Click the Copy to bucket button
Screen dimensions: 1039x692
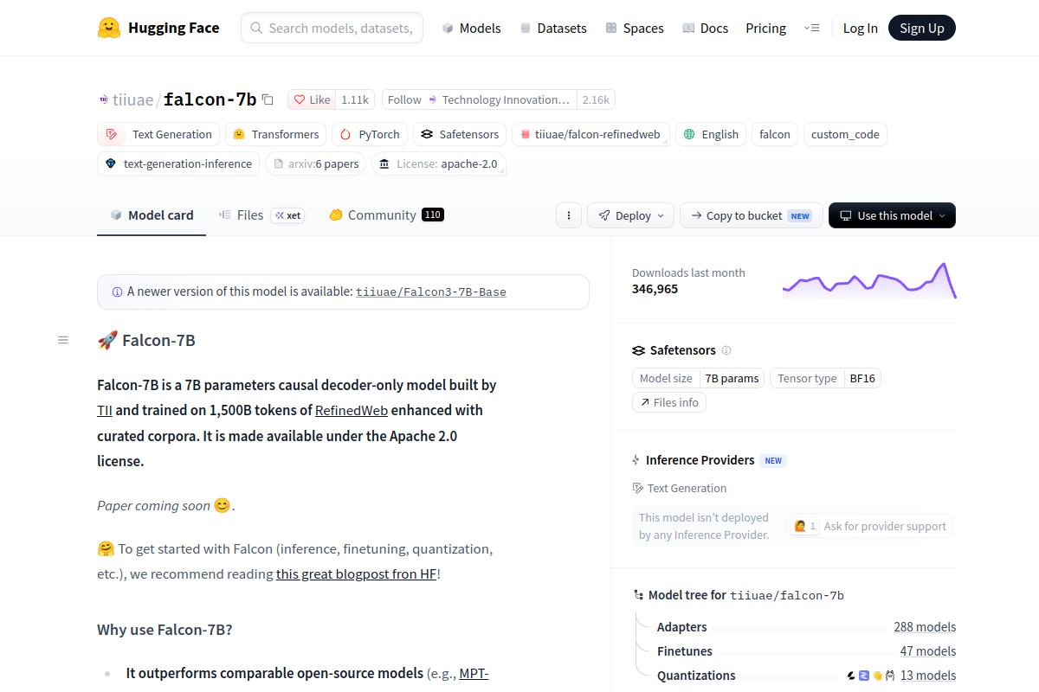[751, 215]
